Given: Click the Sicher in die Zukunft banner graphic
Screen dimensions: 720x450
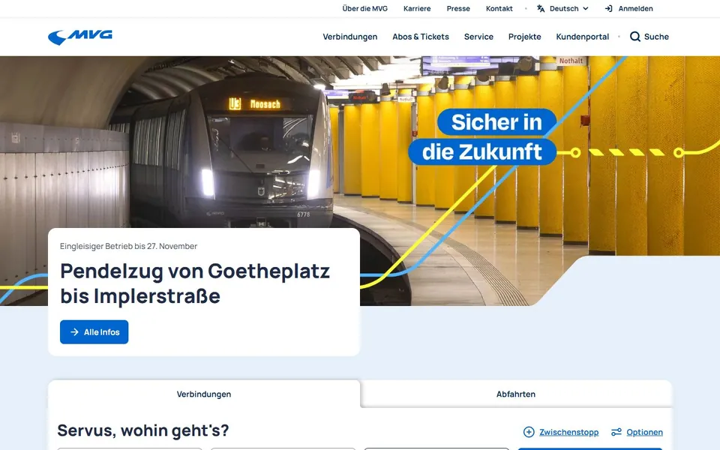Looking at the screenshot, I should pyautogui.click(x=482, y=136).
